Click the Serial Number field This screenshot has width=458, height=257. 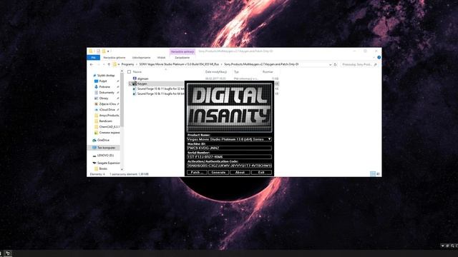[229, 157]
